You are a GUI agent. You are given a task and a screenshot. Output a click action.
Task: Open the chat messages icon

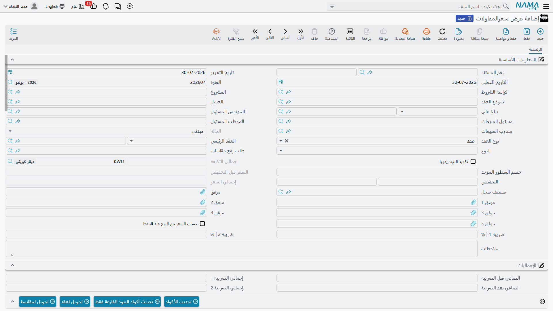tap(118, 6)
